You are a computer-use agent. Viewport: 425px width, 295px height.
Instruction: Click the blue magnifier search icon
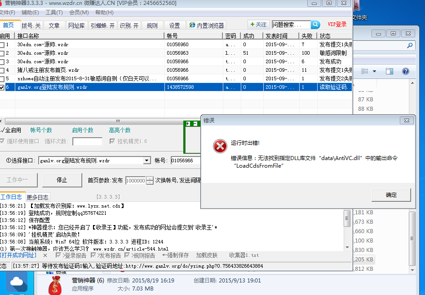tap(315, 25)
